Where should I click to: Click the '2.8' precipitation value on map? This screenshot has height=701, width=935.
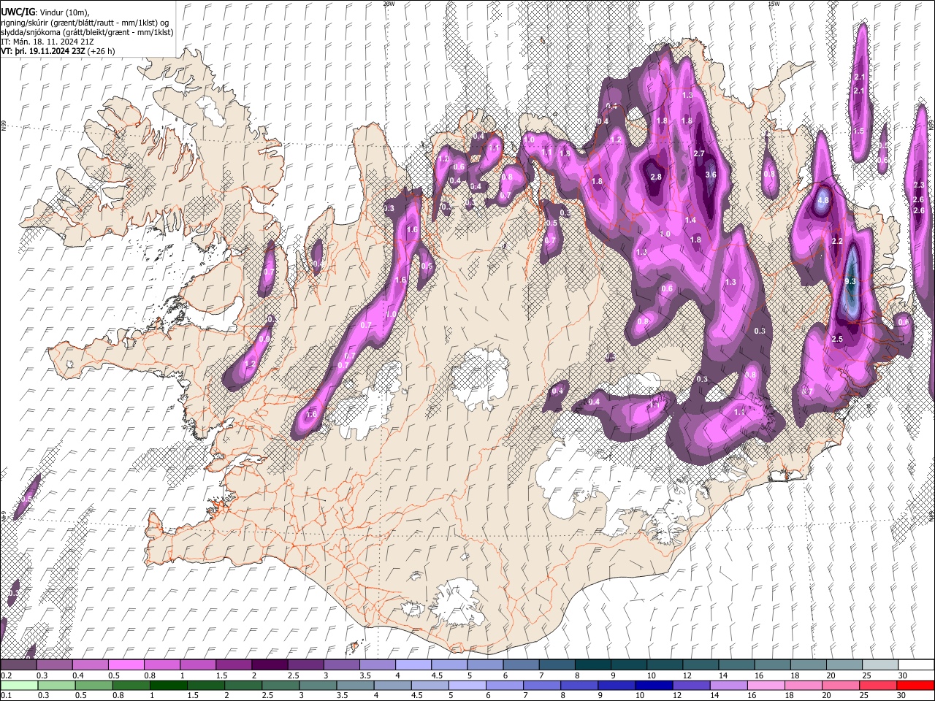(x=656, y=177)
